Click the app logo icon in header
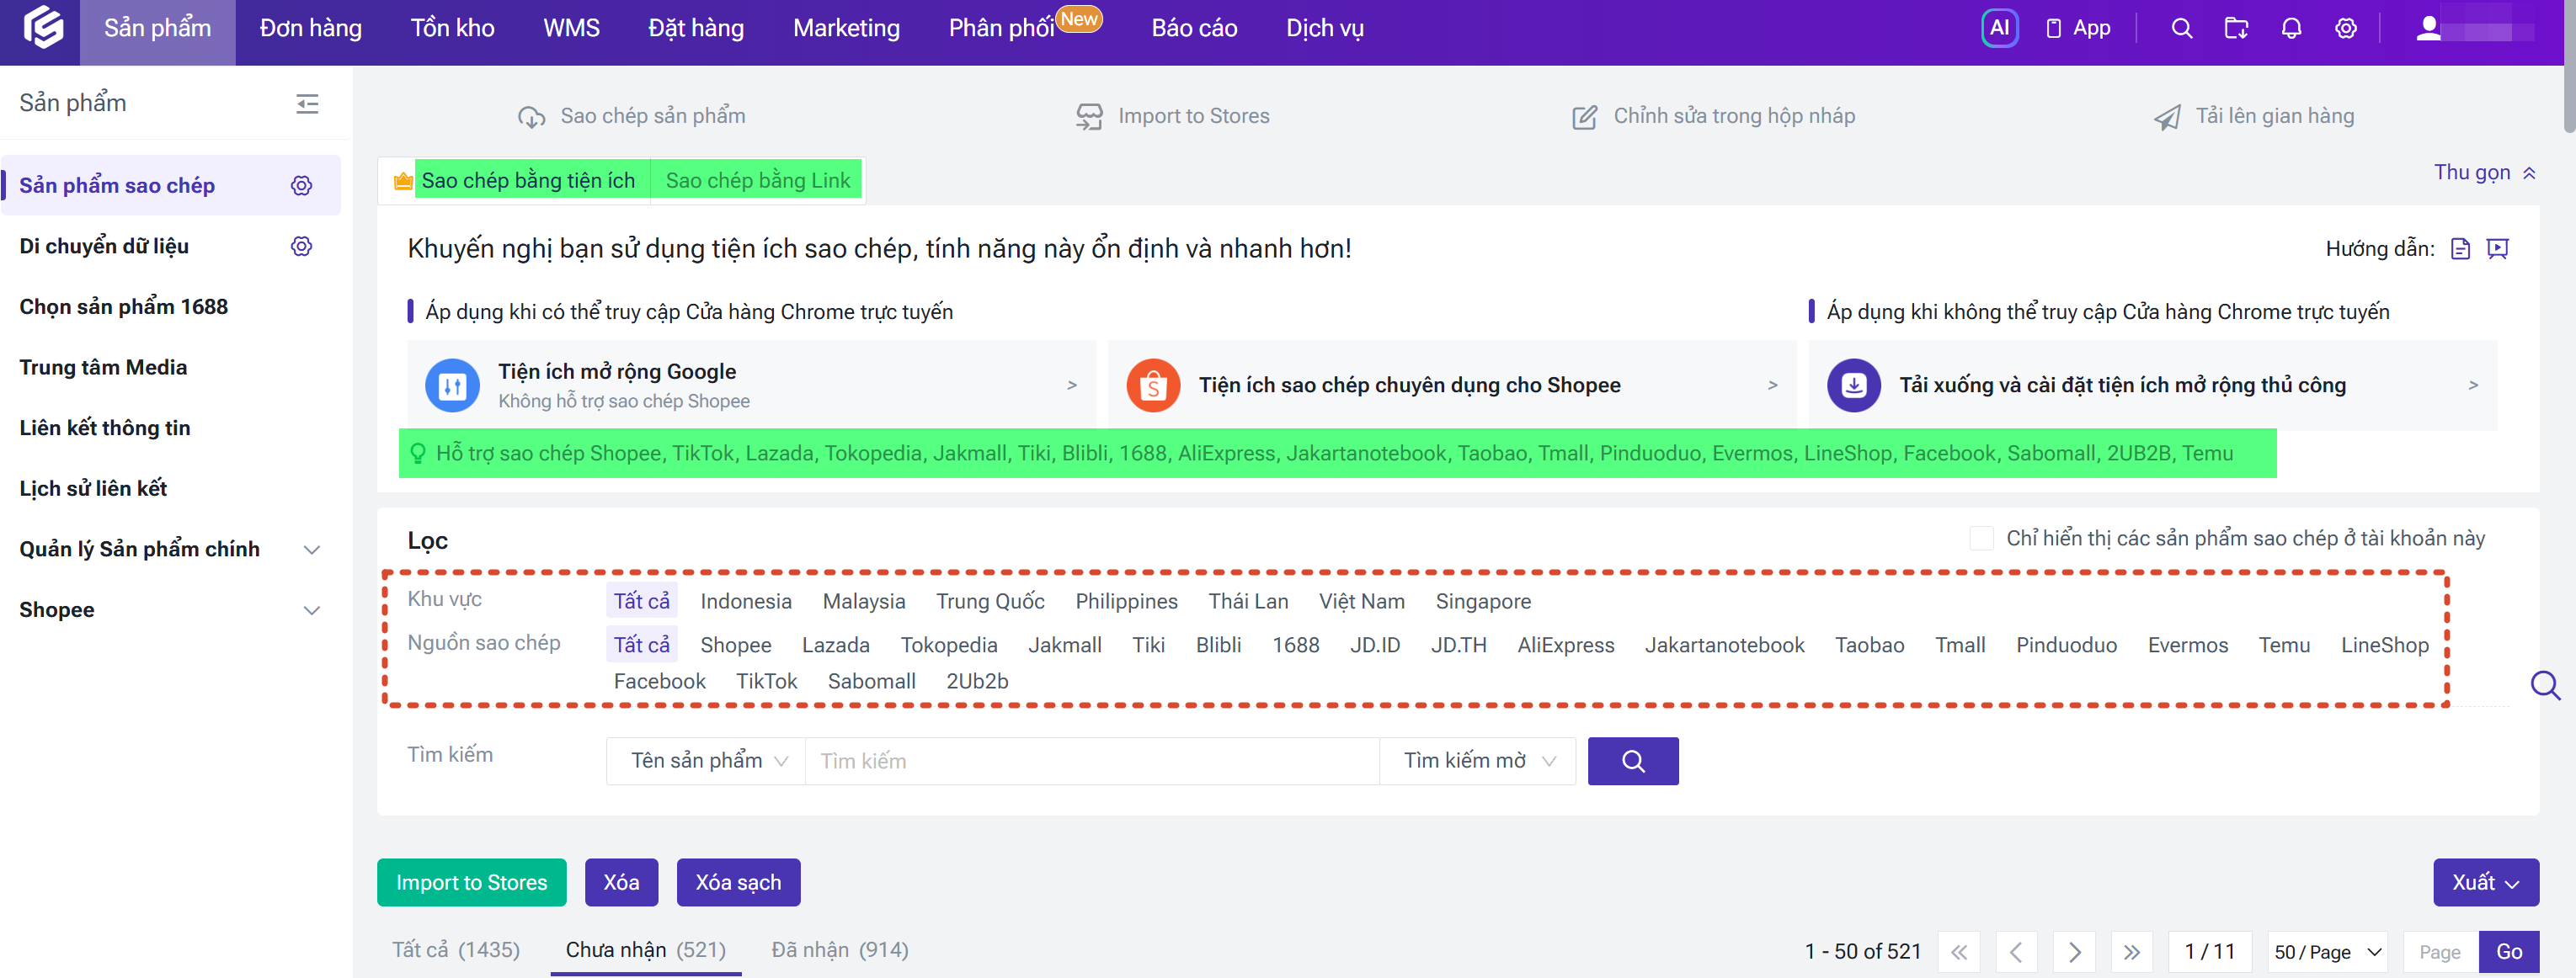 click(43, 28)
